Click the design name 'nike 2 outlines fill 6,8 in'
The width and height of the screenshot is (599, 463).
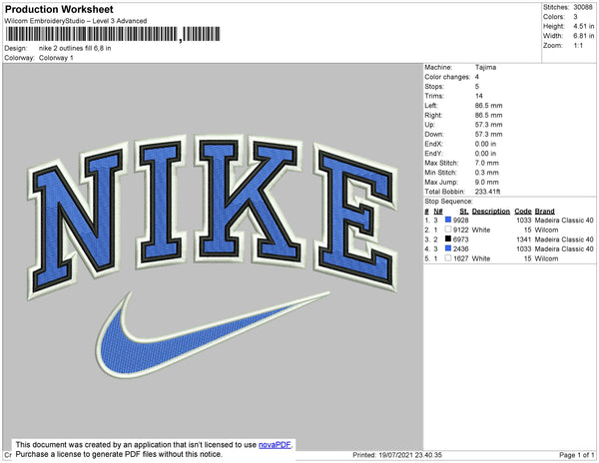75,48
